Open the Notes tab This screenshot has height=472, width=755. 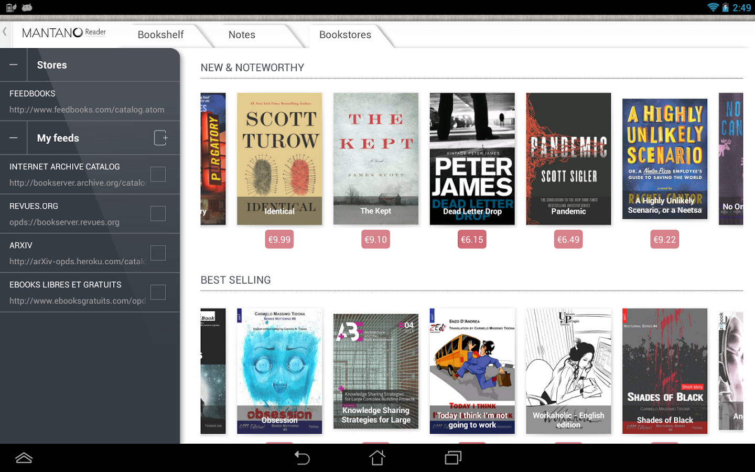point(242,35)
